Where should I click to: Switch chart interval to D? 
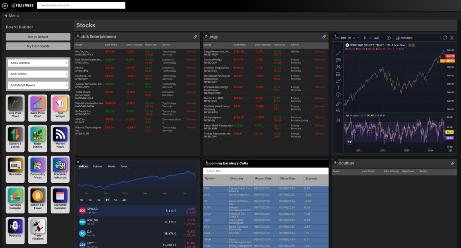[x=354, y=38]
